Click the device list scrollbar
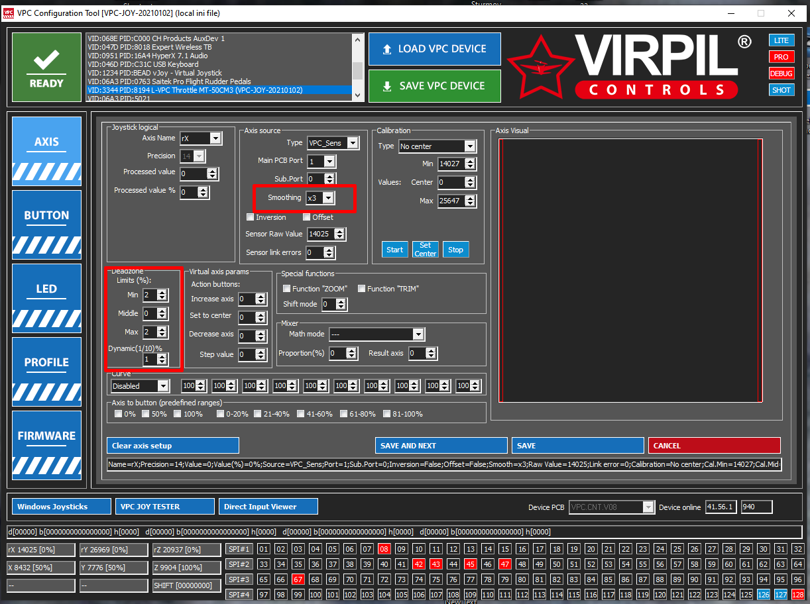810x604 pixels. coord(357,67)
